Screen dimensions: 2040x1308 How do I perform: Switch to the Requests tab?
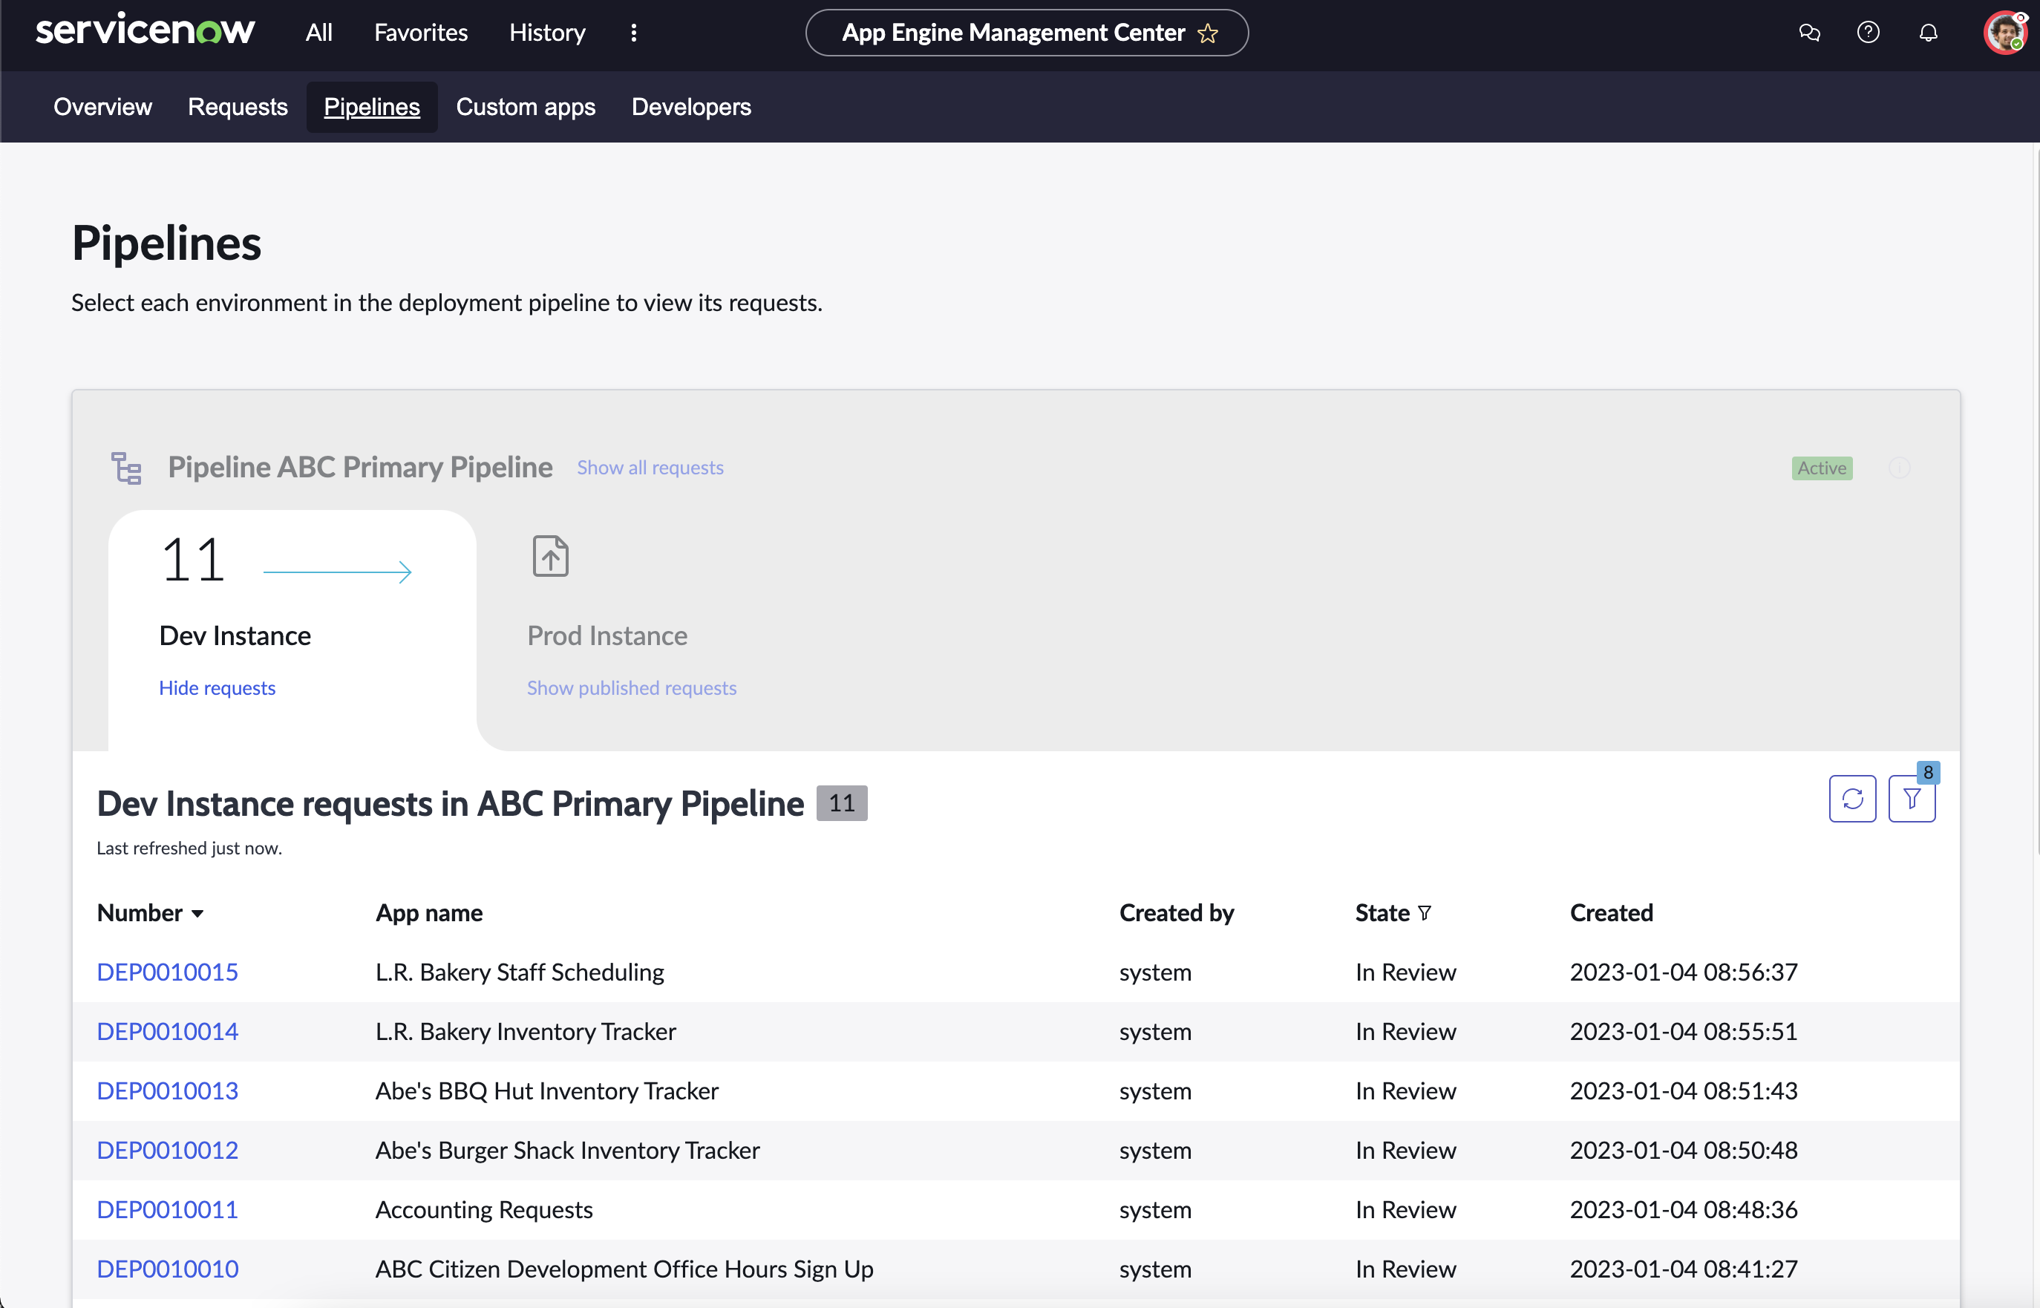click(x=238, y=107)
